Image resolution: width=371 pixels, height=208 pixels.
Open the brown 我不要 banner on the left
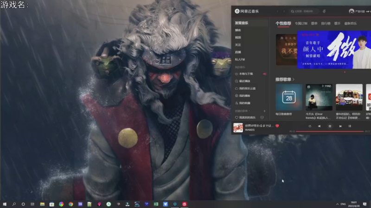[287, 49]
